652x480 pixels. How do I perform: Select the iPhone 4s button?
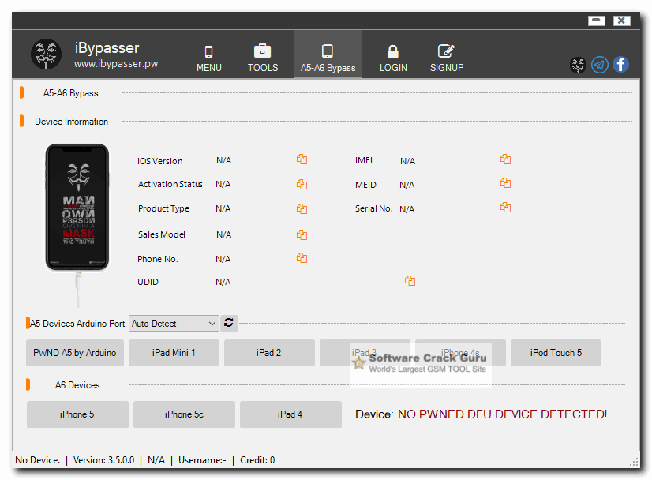(x=460, y=353)
